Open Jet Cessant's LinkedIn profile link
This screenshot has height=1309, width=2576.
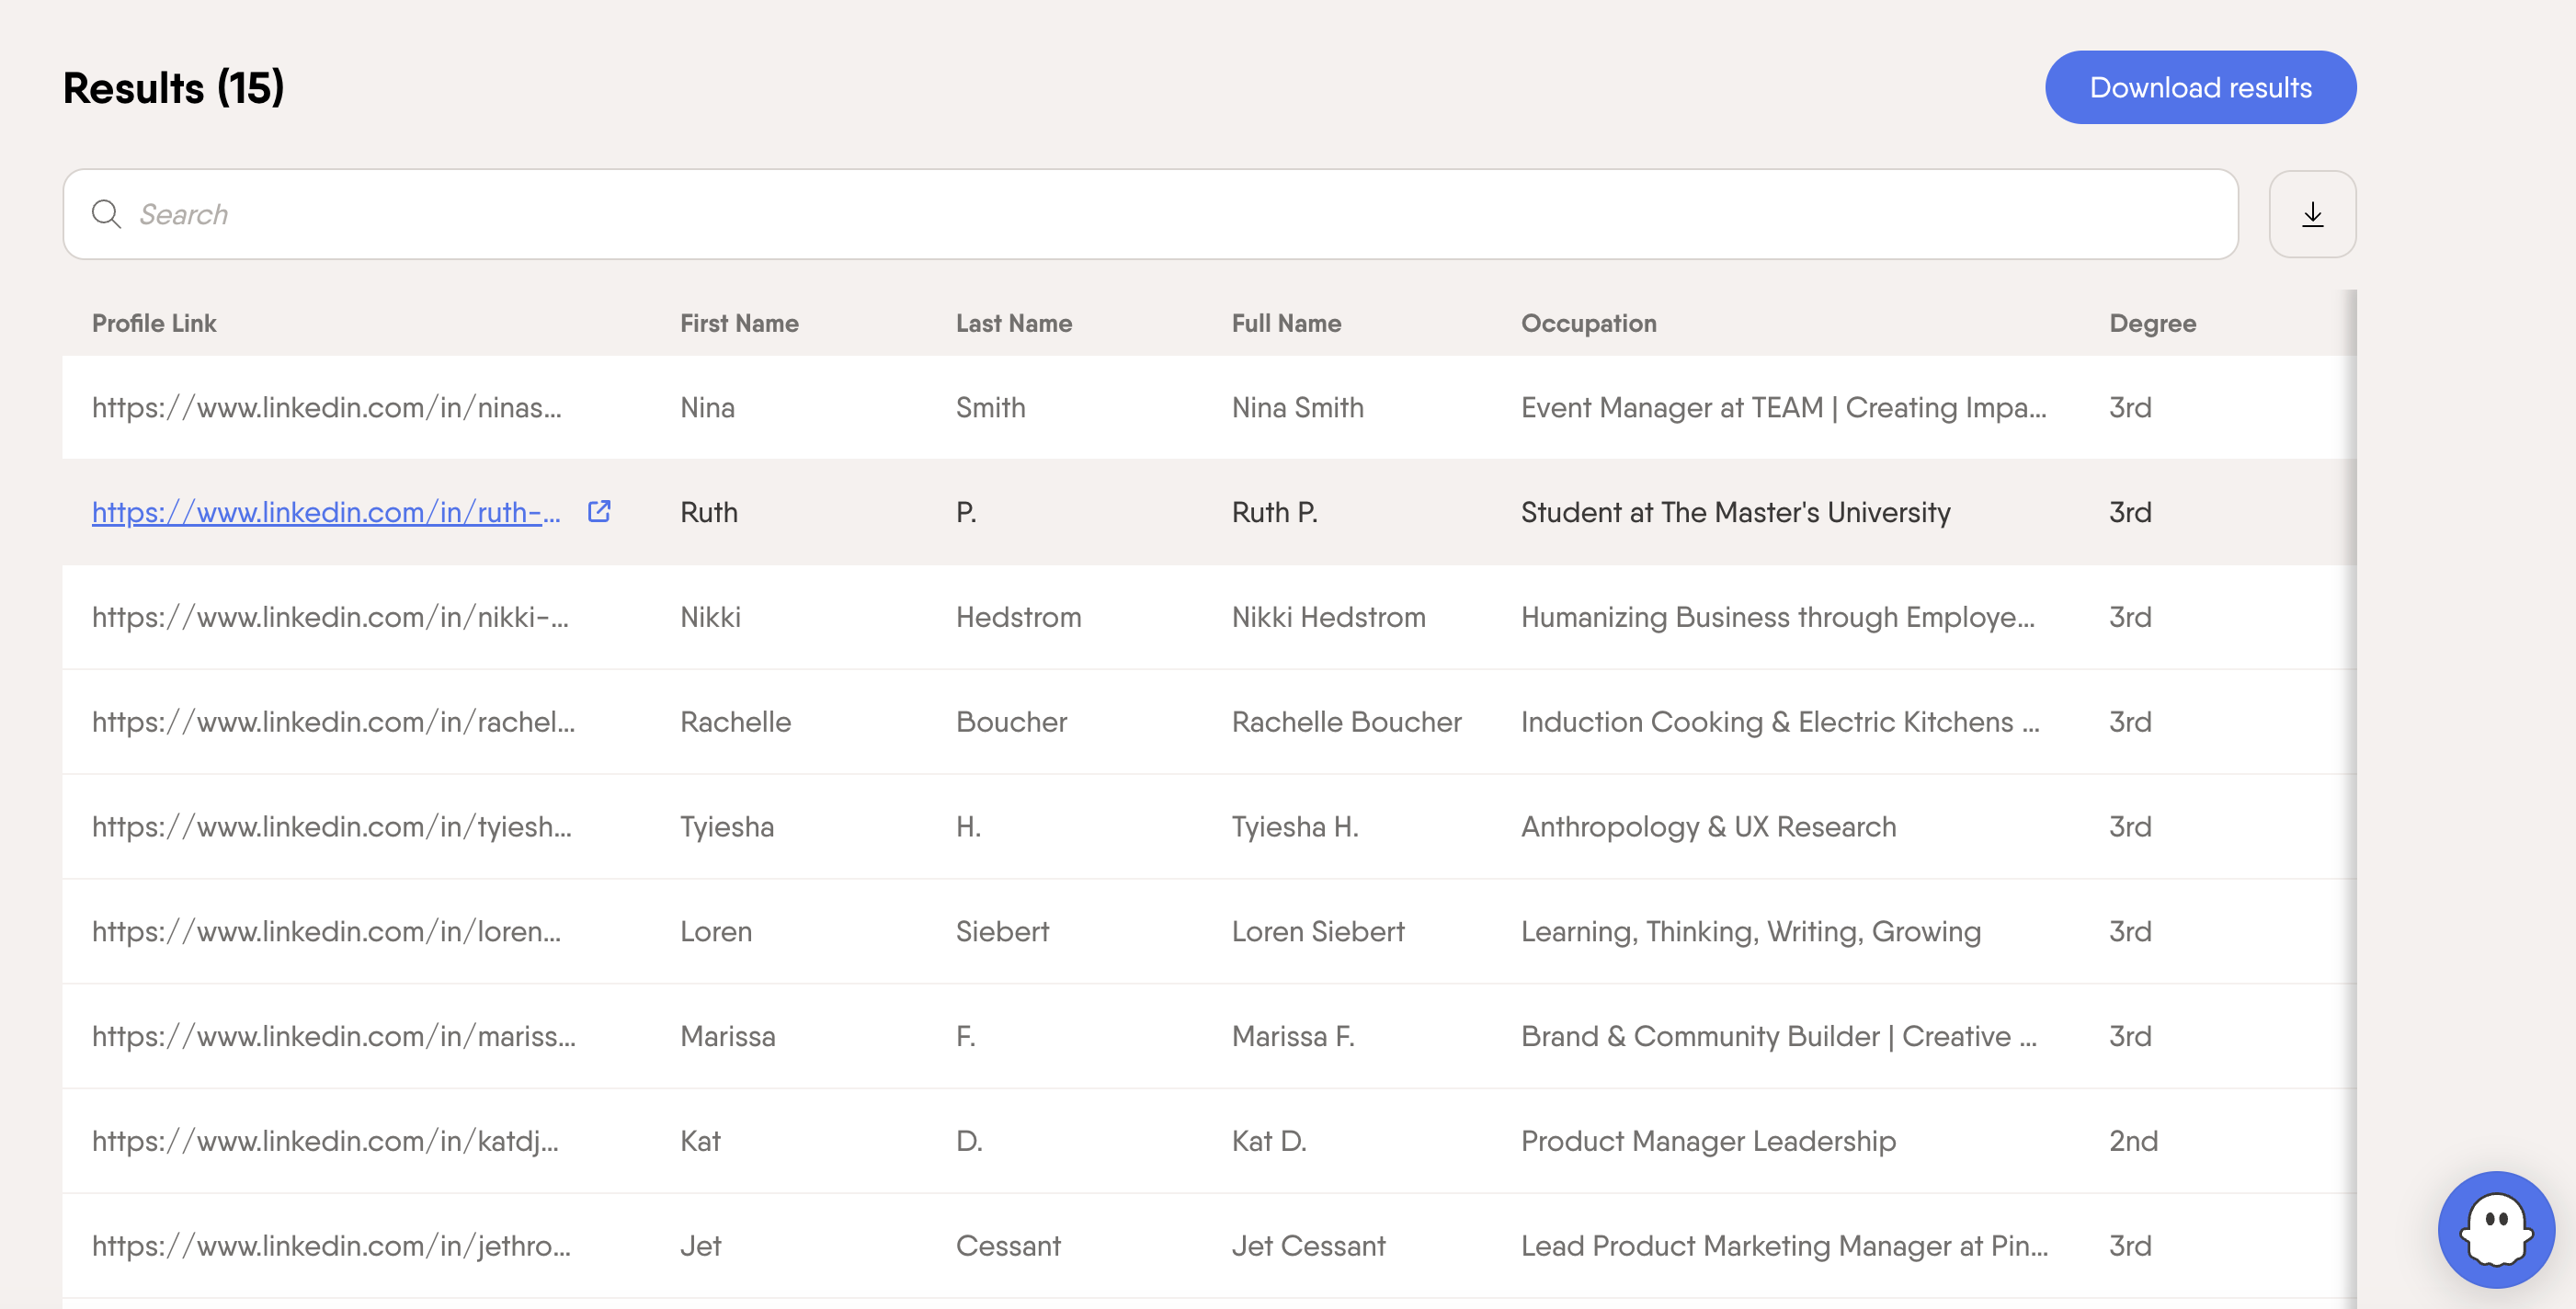pyautogui.click(x=331, y=1246)
